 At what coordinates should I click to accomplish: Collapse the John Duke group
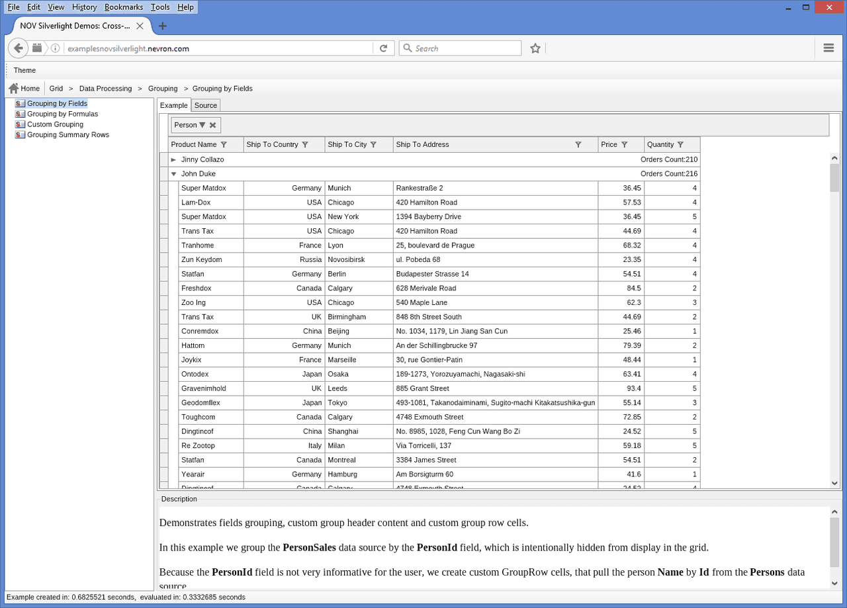point(173,174)
